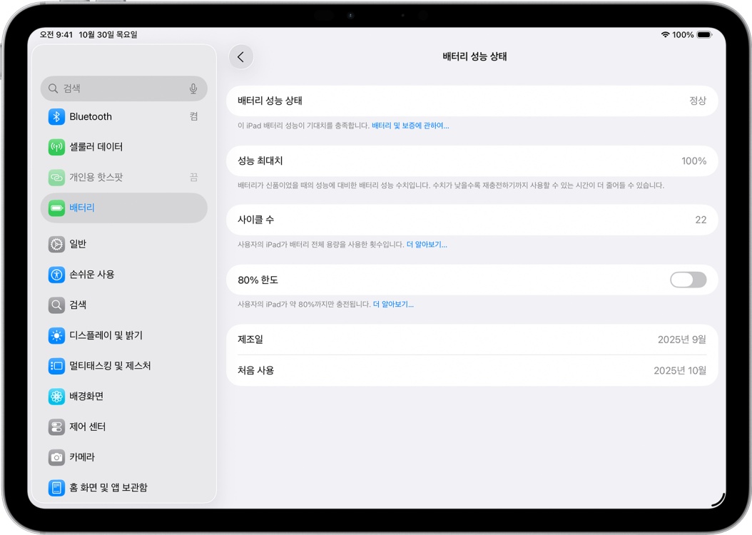The height and width of the screenshot is (535, 752).
Task: Tap the Multitasking and Gestures icon
Action: pyautogui.click(x=56, y=366)
